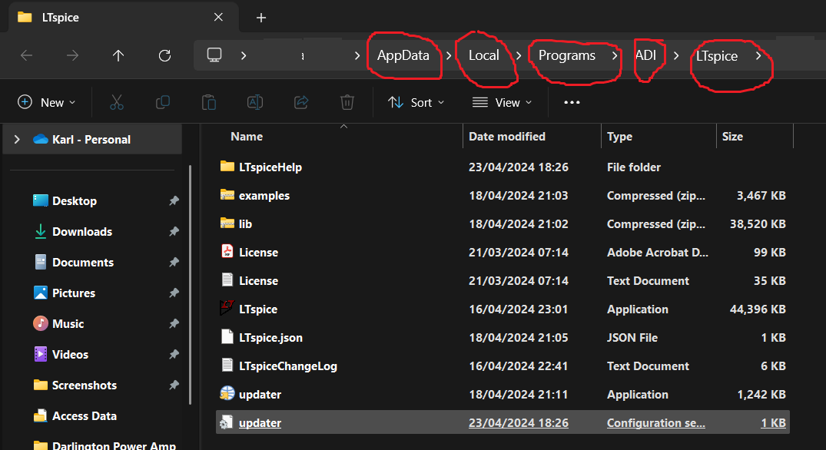
Task: Open Desktop in the navigation pane
Action: click(x=75, y=200)
